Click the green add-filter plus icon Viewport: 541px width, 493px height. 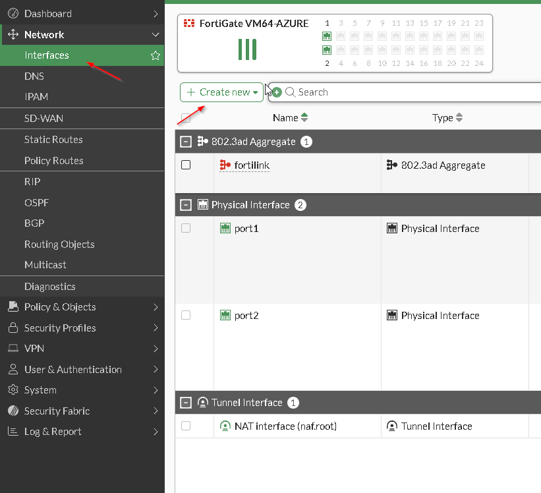[x=277, y=92]
